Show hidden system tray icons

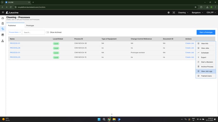tap(182, 119)
